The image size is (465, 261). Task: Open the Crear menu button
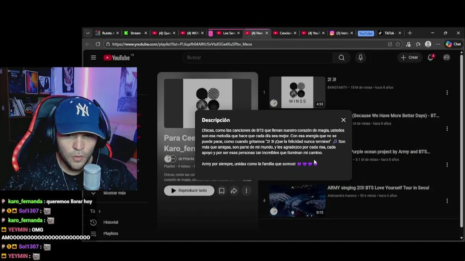coord(409,58)
